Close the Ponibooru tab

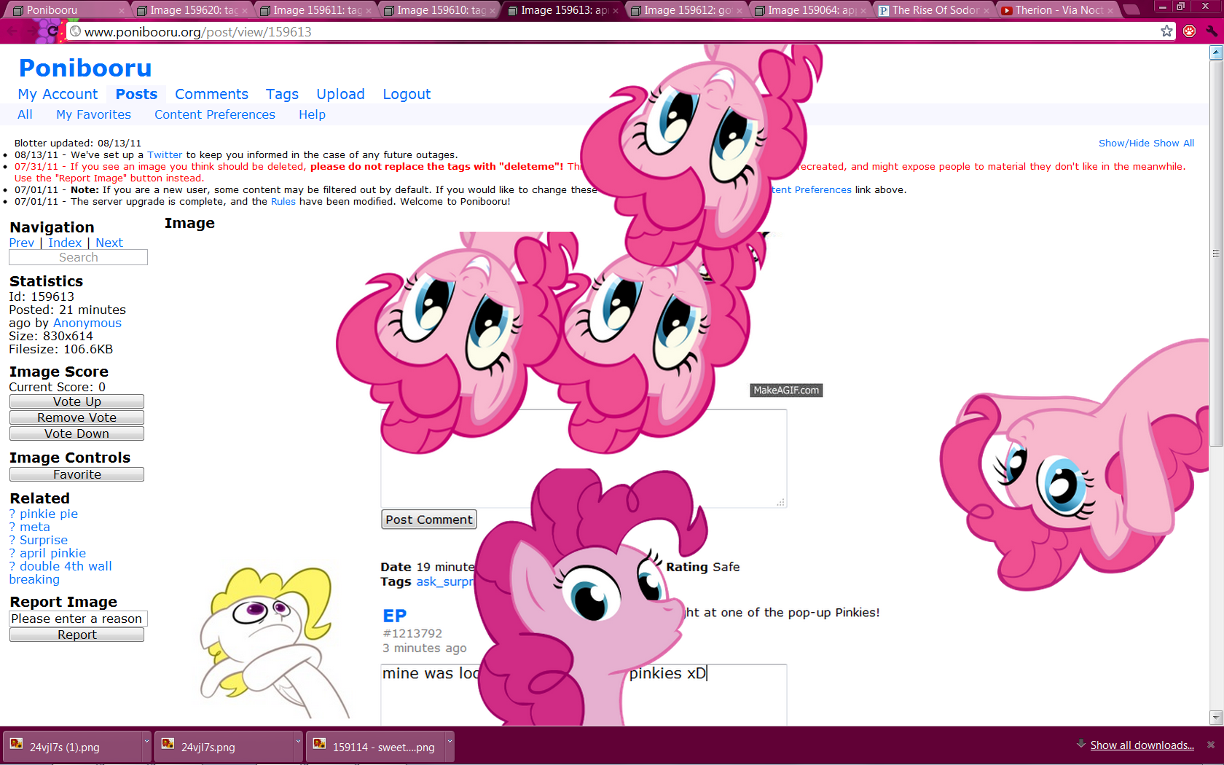[122, 11]
